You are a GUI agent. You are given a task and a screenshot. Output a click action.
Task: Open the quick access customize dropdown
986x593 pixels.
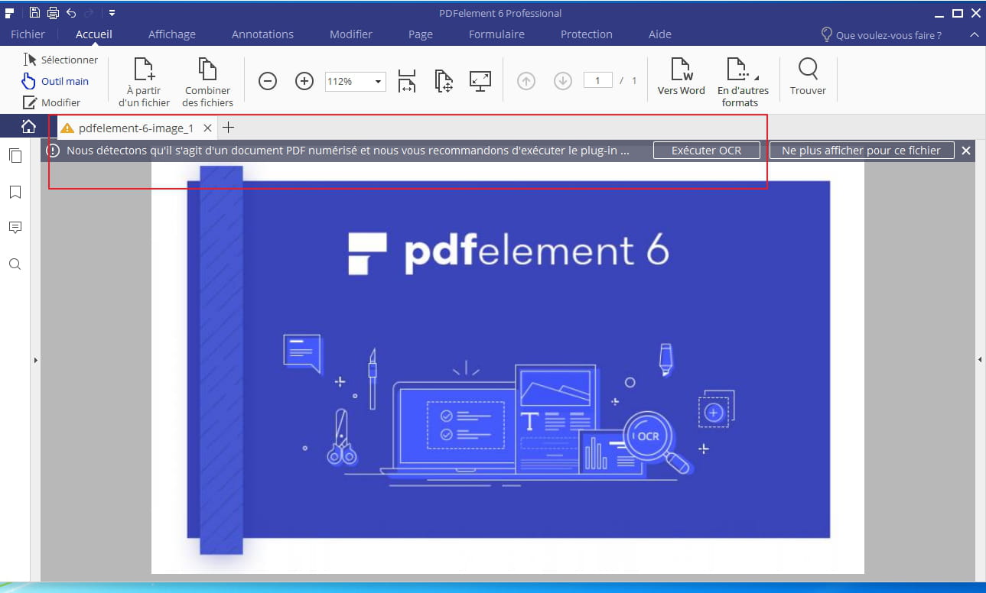[112, 12]
